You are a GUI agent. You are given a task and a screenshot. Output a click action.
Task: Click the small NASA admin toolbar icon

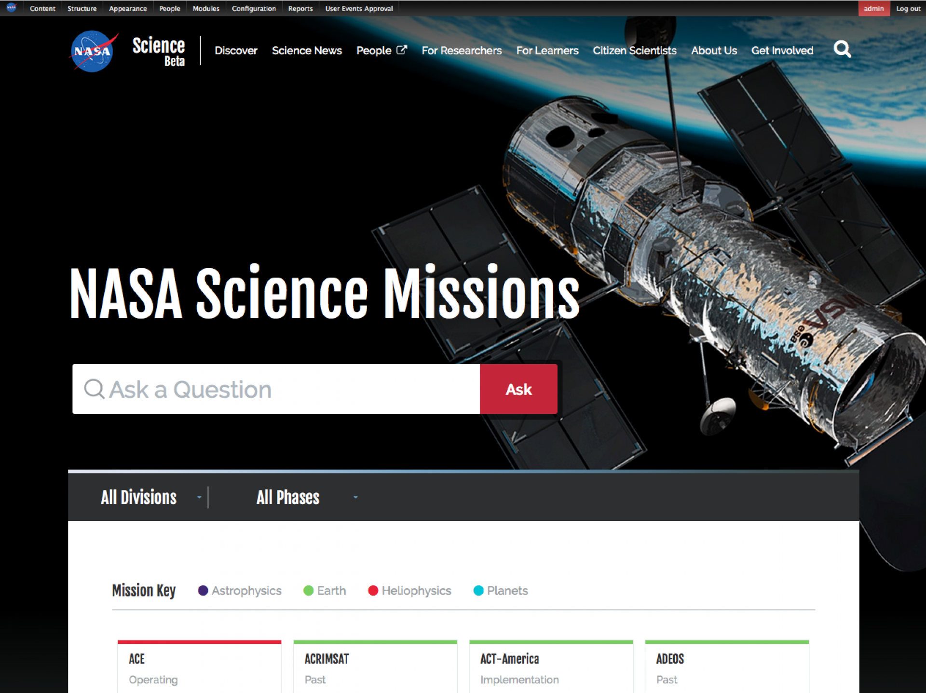coord(11,8)
